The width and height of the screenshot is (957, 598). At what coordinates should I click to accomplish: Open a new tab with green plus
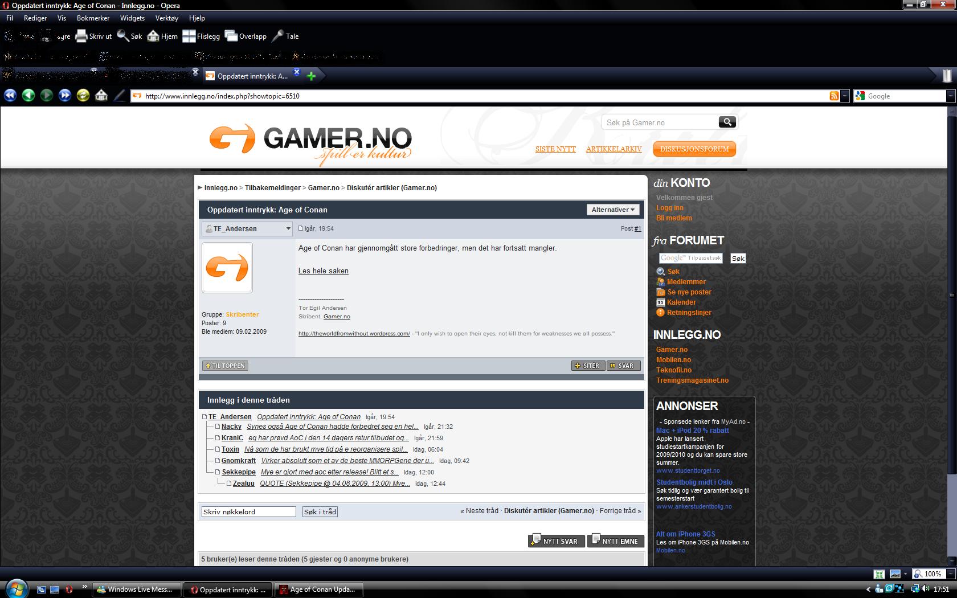click(311, 76)
